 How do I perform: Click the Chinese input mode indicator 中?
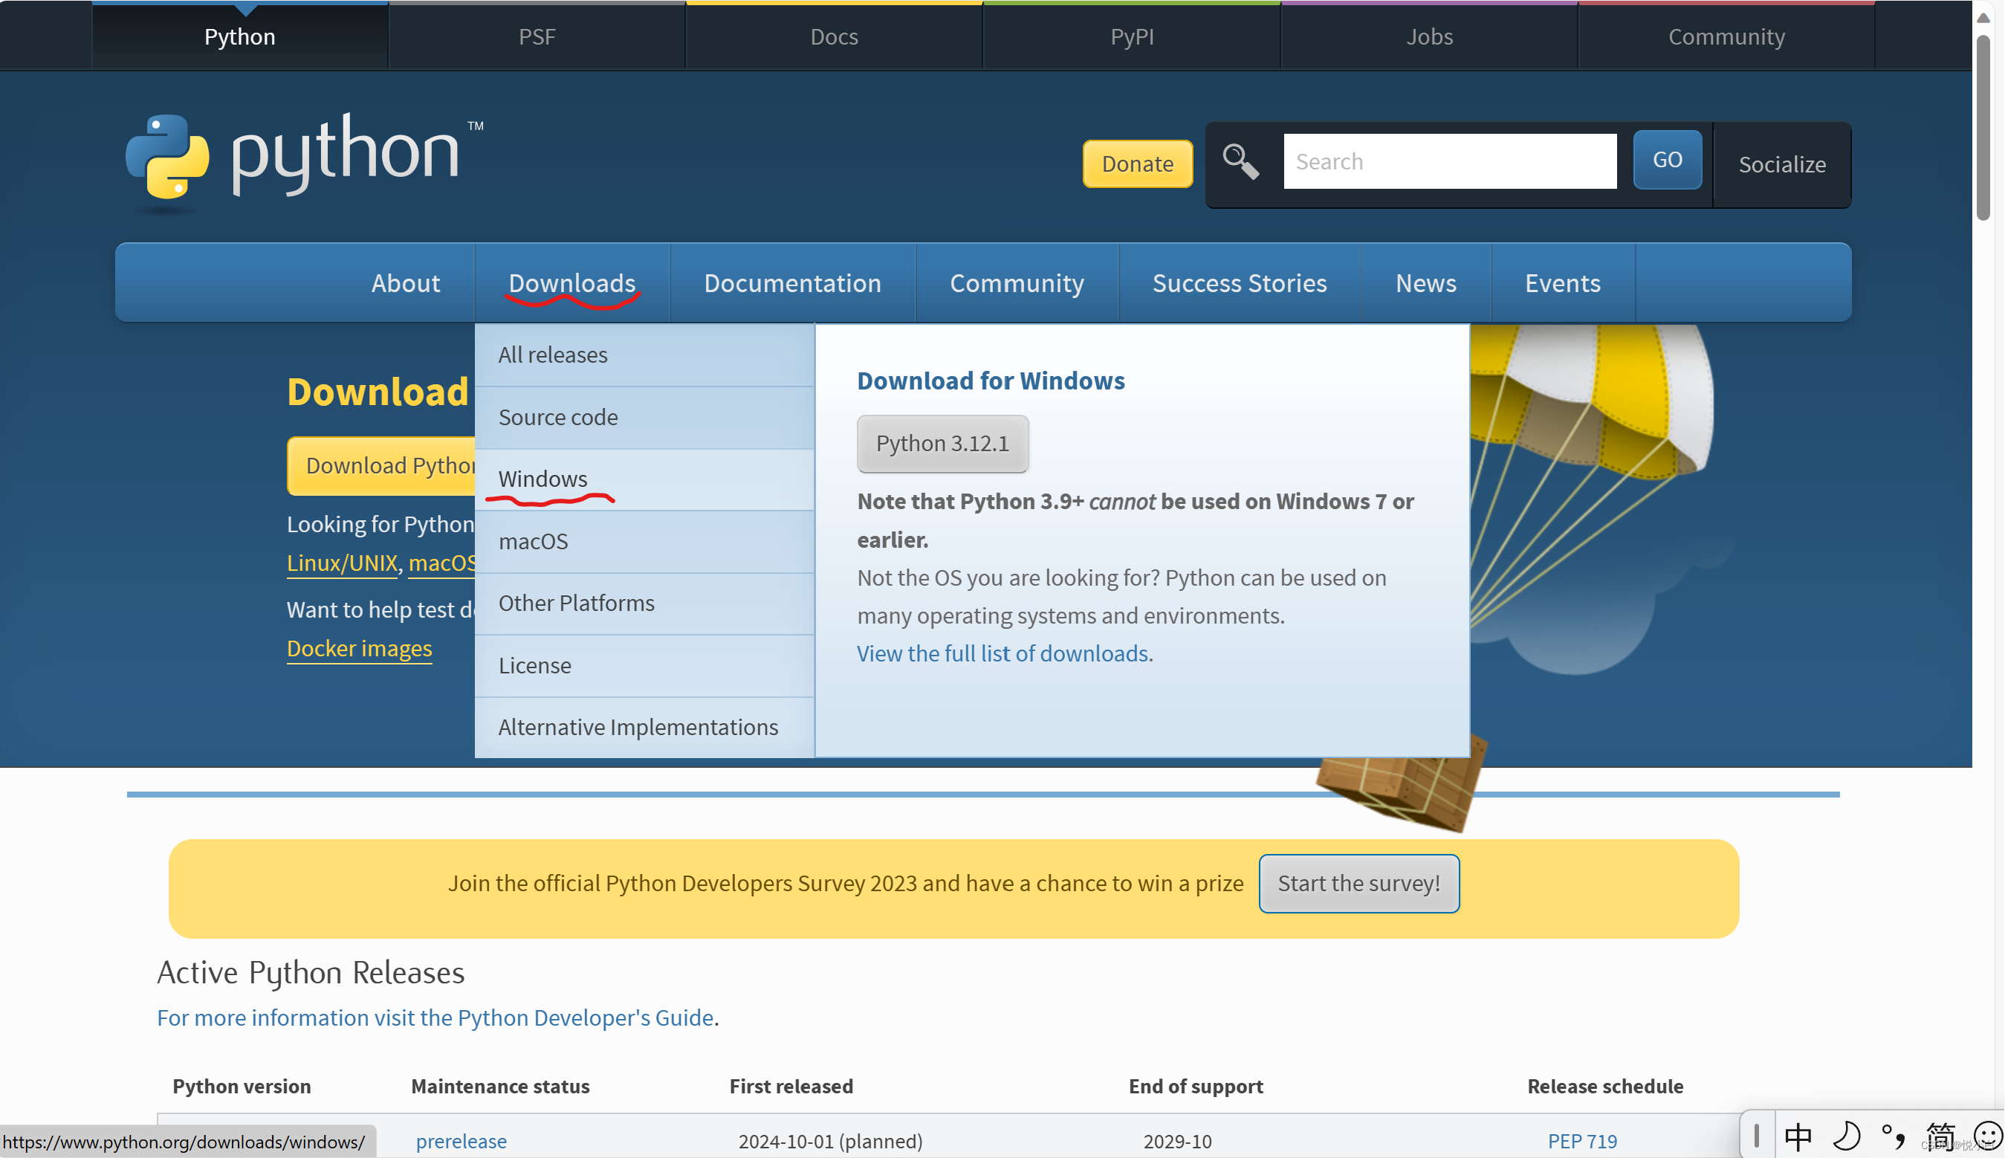coord(1798,1137)
